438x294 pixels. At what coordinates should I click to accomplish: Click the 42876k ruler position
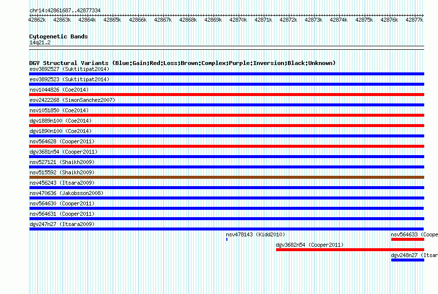pyautogui.click(x=389, y=20)
